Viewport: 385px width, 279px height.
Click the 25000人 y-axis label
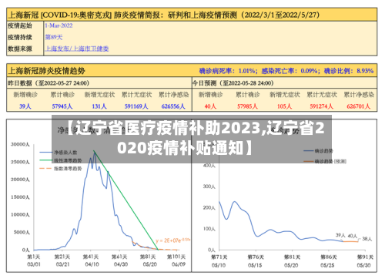20,162
